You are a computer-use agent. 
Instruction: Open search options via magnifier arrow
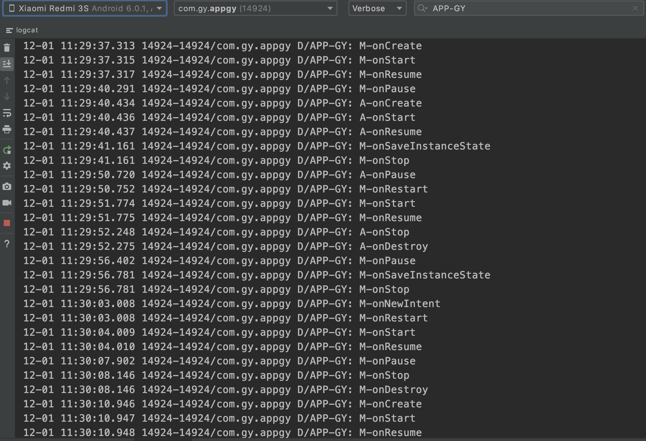423,8
